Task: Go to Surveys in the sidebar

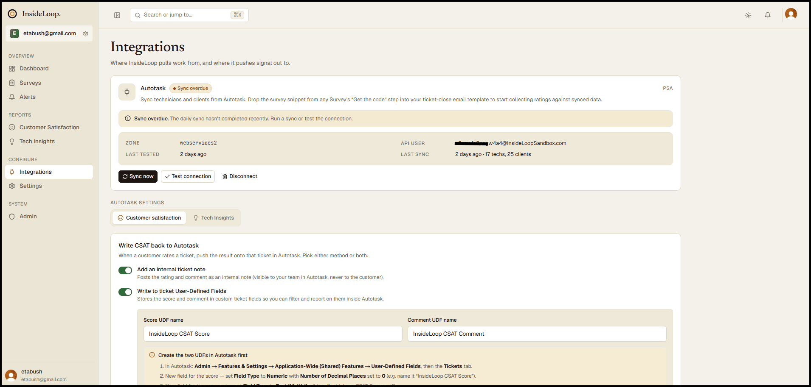Action: (x=49, y=83)
